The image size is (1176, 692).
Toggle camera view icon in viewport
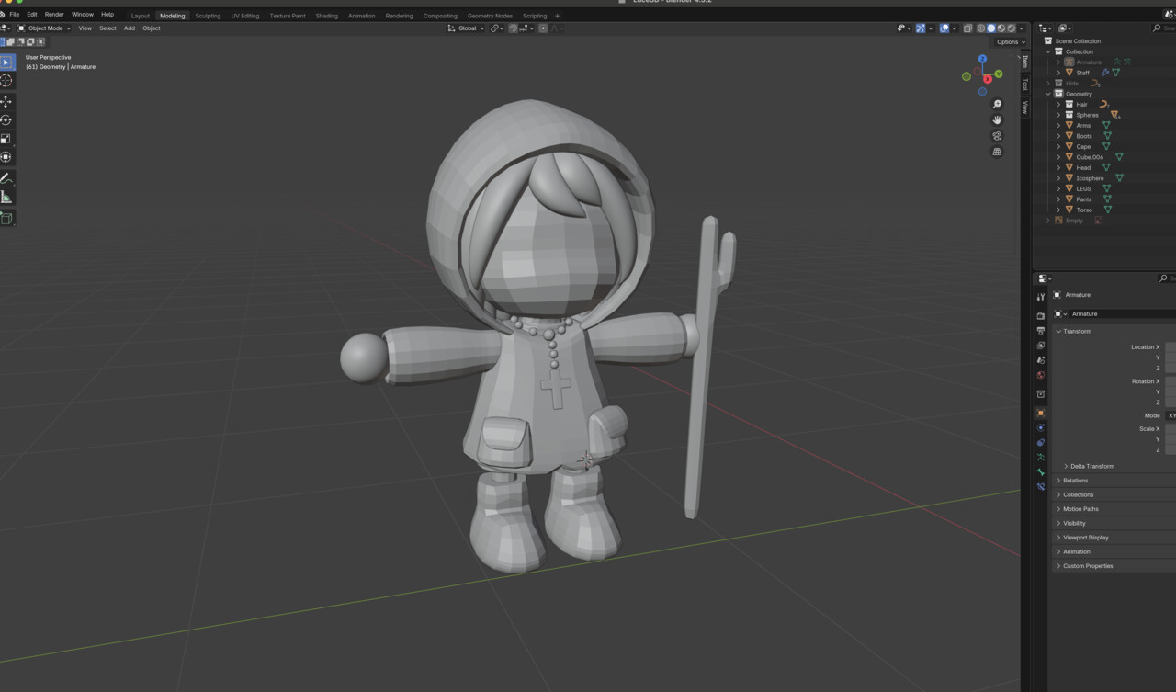pyautogui.click(x=997, y=136)
